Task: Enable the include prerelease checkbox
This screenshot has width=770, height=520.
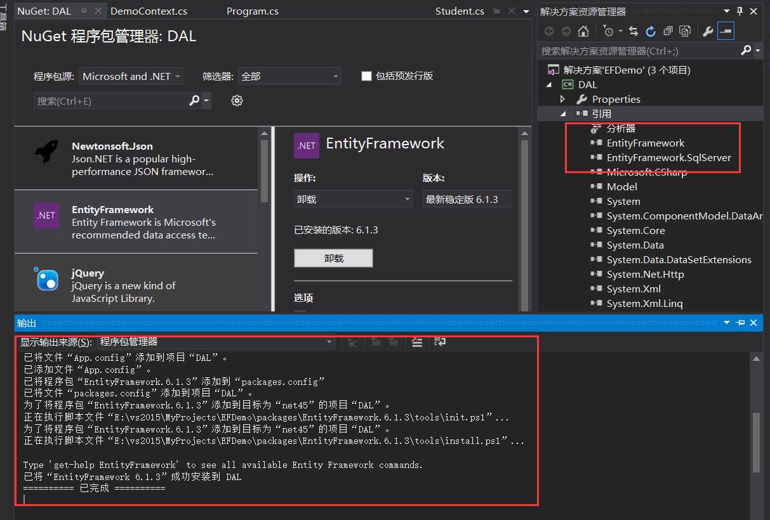Action: point(366,76)
